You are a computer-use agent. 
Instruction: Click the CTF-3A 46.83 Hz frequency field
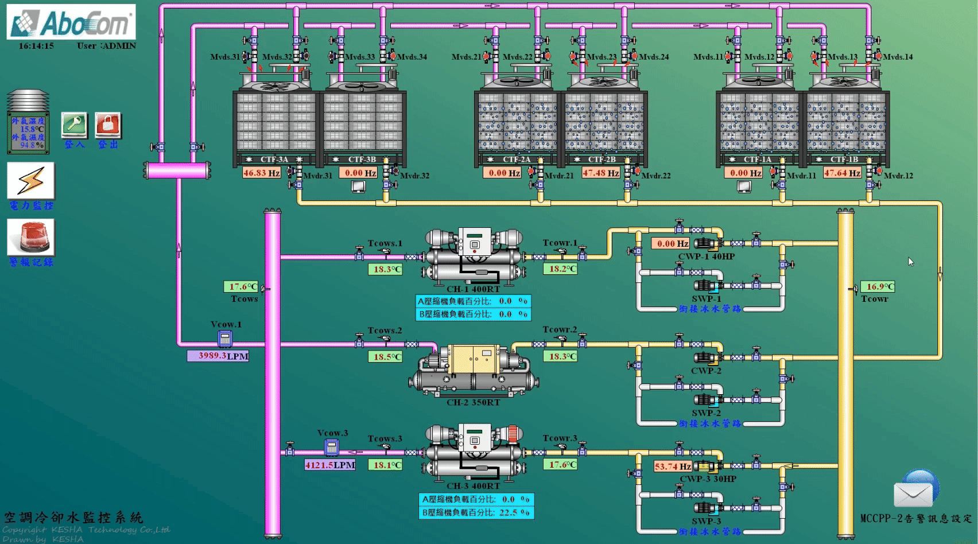[262, 173]
